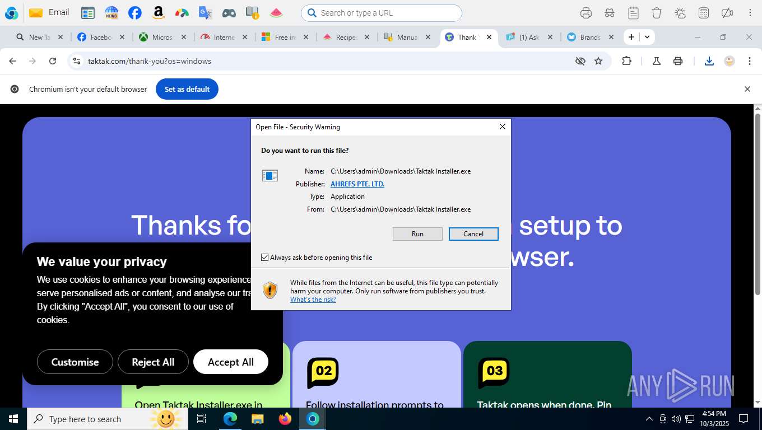Open the Chrome Labs flask icon
Viewport: 762px width, 430px height.
pos(656,61)
